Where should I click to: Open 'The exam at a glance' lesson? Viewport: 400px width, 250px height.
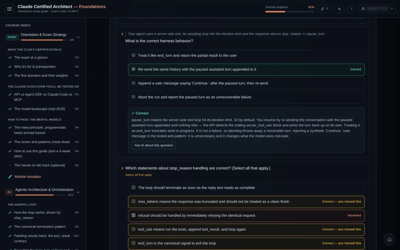pos(31,58)
